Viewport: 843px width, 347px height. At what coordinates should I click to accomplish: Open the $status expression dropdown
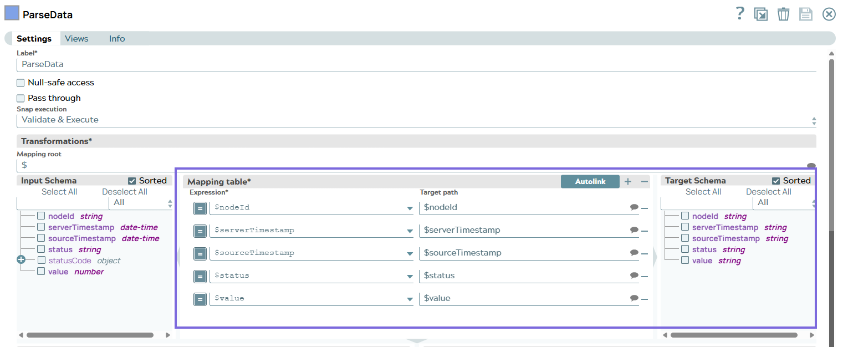(410, 275)
